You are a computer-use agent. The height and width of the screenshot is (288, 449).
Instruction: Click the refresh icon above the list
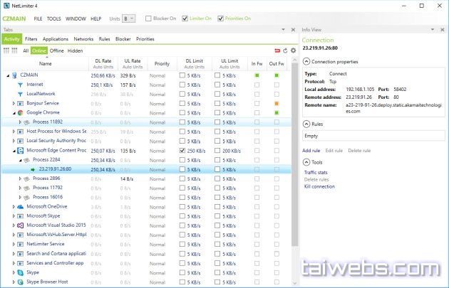285,50
